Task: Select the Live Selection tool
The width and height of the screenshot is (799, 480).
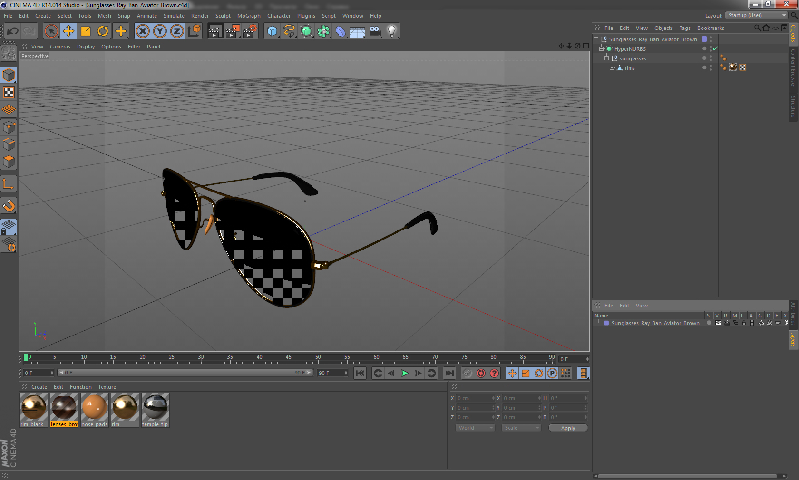Action: [x=51, y=31]
